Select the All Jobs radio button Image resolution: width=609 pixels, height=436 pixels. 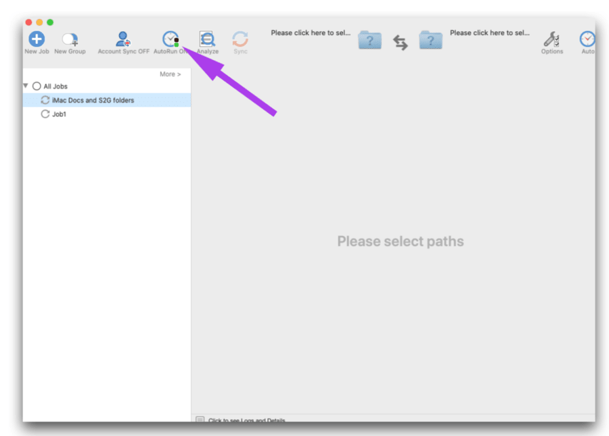click(37, 86)
